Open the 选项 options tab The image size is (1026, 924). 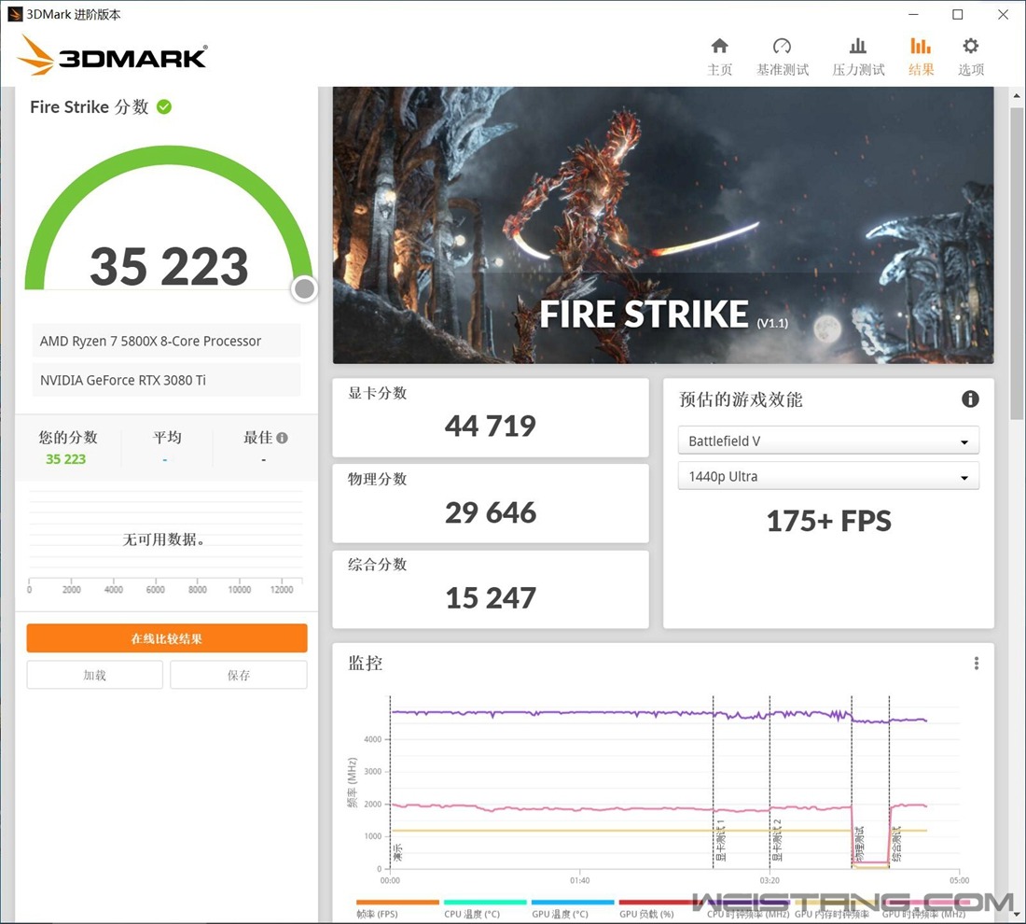click(970, 56)
